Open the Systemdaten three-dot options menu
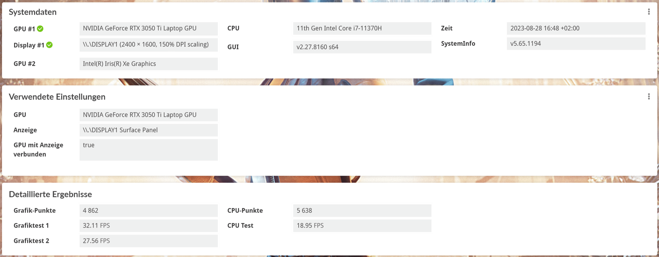Viewport: 659px width, 257px height. (x=649, y=12)
